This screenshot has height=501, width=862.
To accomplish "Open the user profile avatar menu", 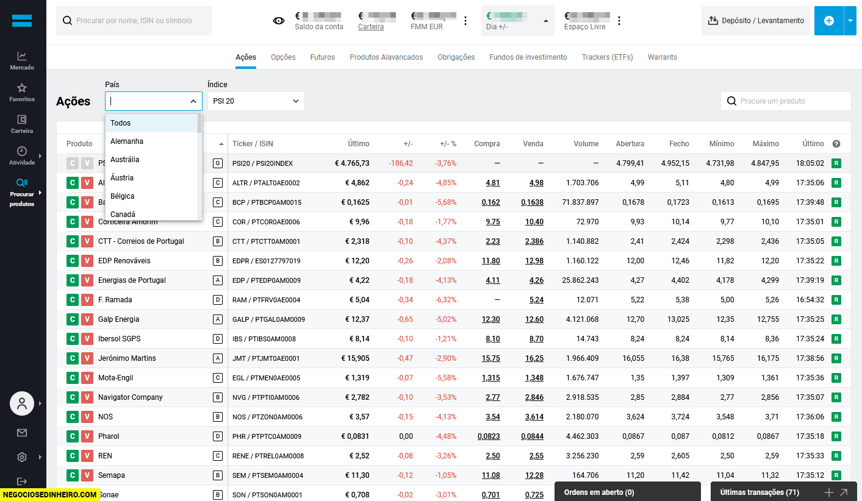I will pyautogui.click(x=22, y=403).
